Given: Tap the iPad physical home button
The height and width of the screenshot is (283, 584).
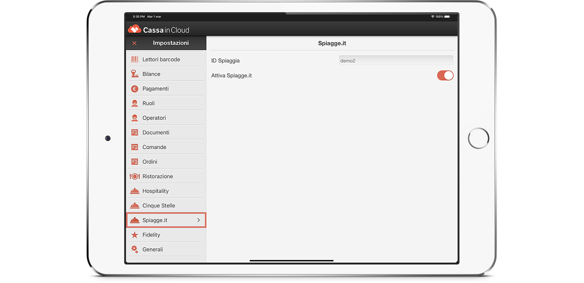Looking at the screenshot, I should pyautogui.click(x=478, y=138).
